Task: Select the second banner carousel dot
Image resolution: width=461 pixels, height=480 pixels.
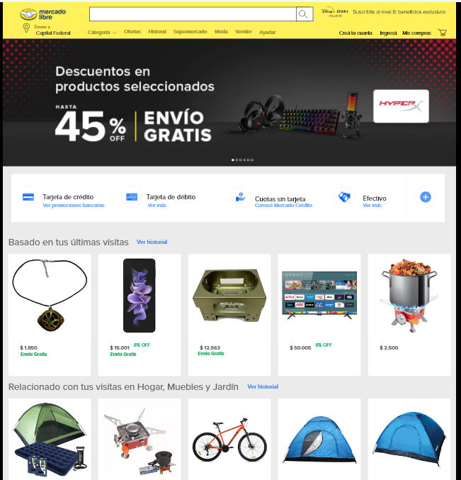Action: pyautogui.click(x=237, y=160)
